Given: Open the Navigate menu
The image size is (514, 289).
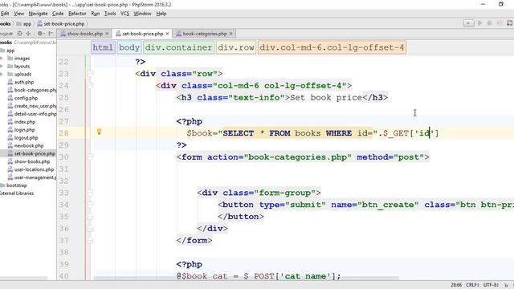Looking at the screenshot, I should tap(38, 14).
